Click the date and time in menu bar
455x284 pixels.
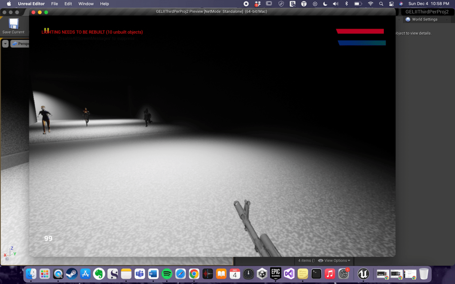(x=429, y=4)
